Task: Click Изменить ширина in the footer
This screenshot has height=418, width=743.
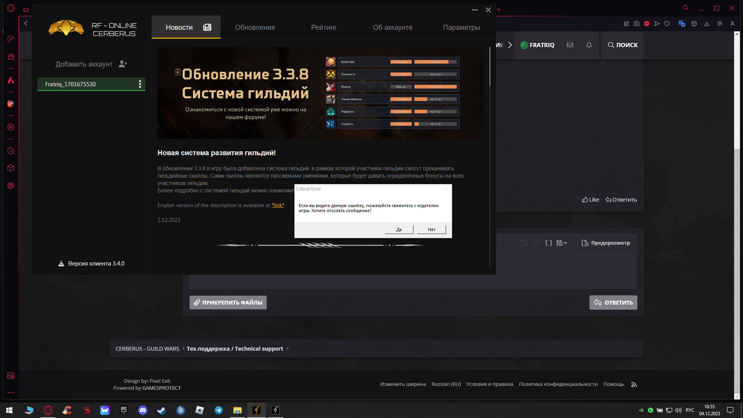Action: click(403, 384)
